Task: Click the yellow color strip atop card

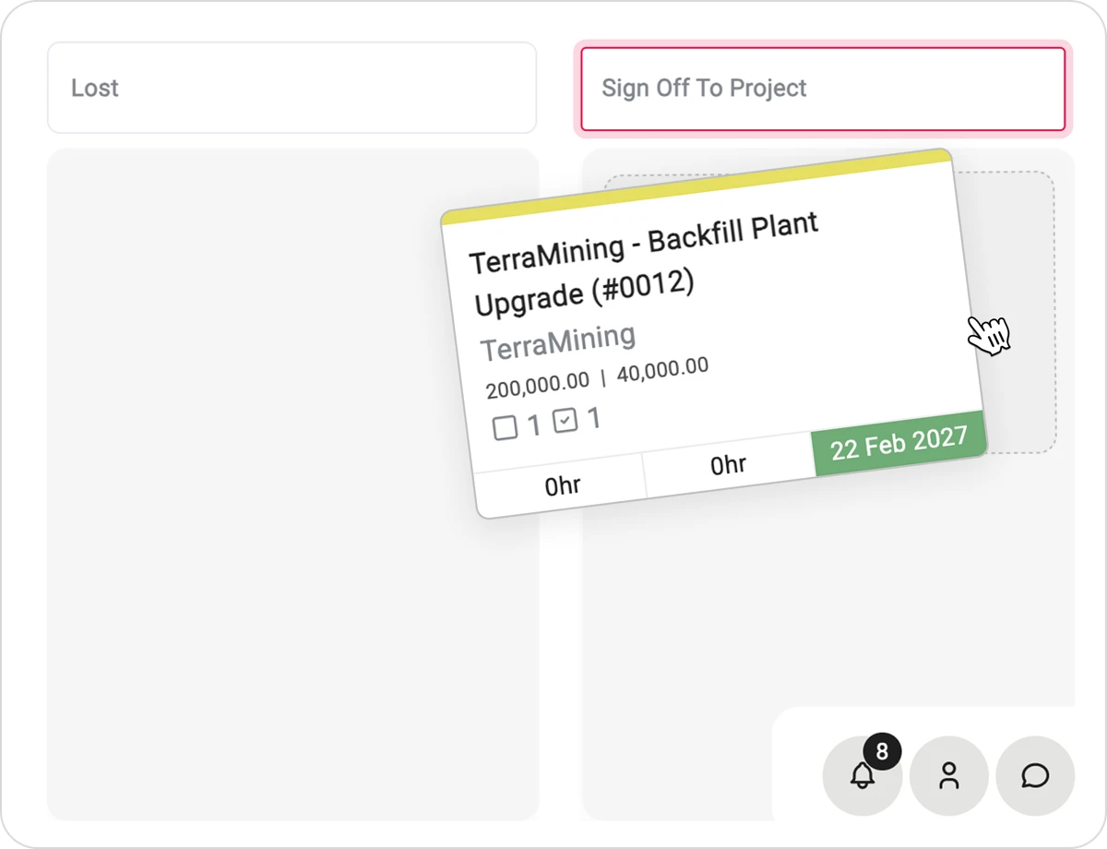Action: 696,185
